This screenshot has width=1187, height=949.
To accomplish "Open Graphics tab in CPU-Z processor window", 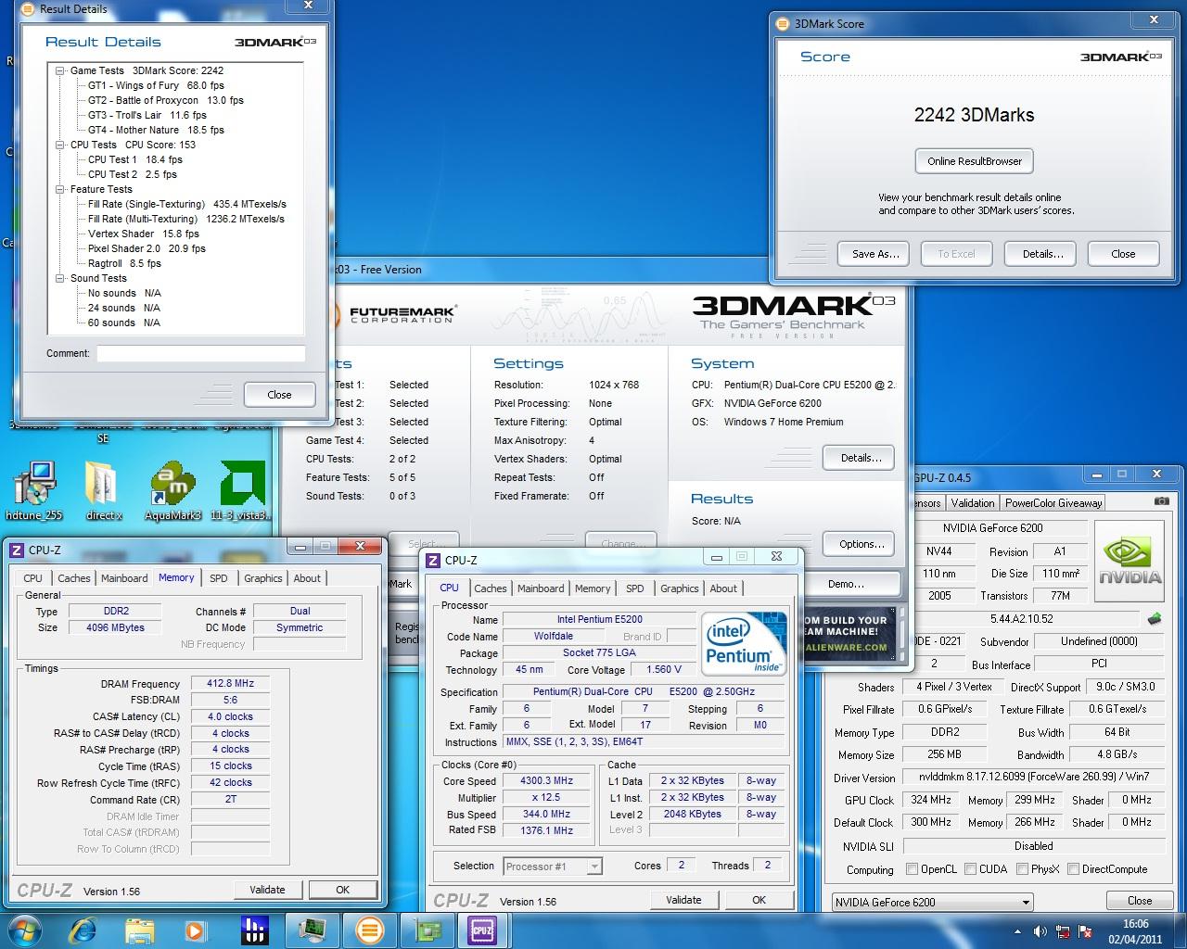I will (679, 588).
